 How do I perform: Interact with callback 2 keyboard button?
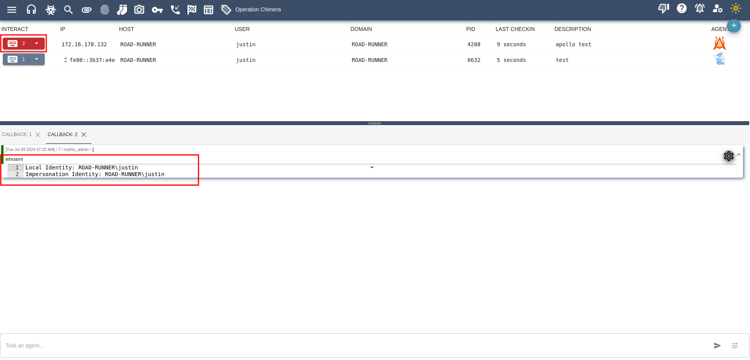pyautogui.click(x=16, y=44)
